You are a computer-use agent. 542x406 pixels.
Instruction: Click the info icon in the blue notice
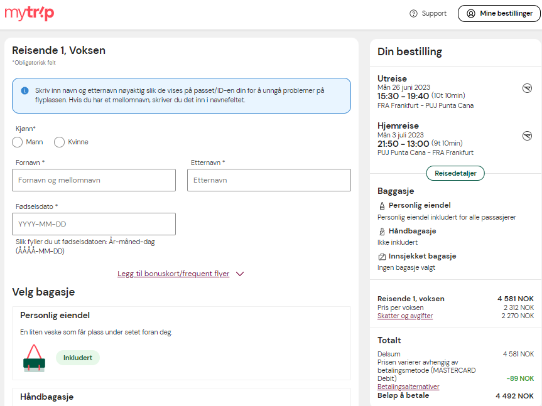pos(24,91)
